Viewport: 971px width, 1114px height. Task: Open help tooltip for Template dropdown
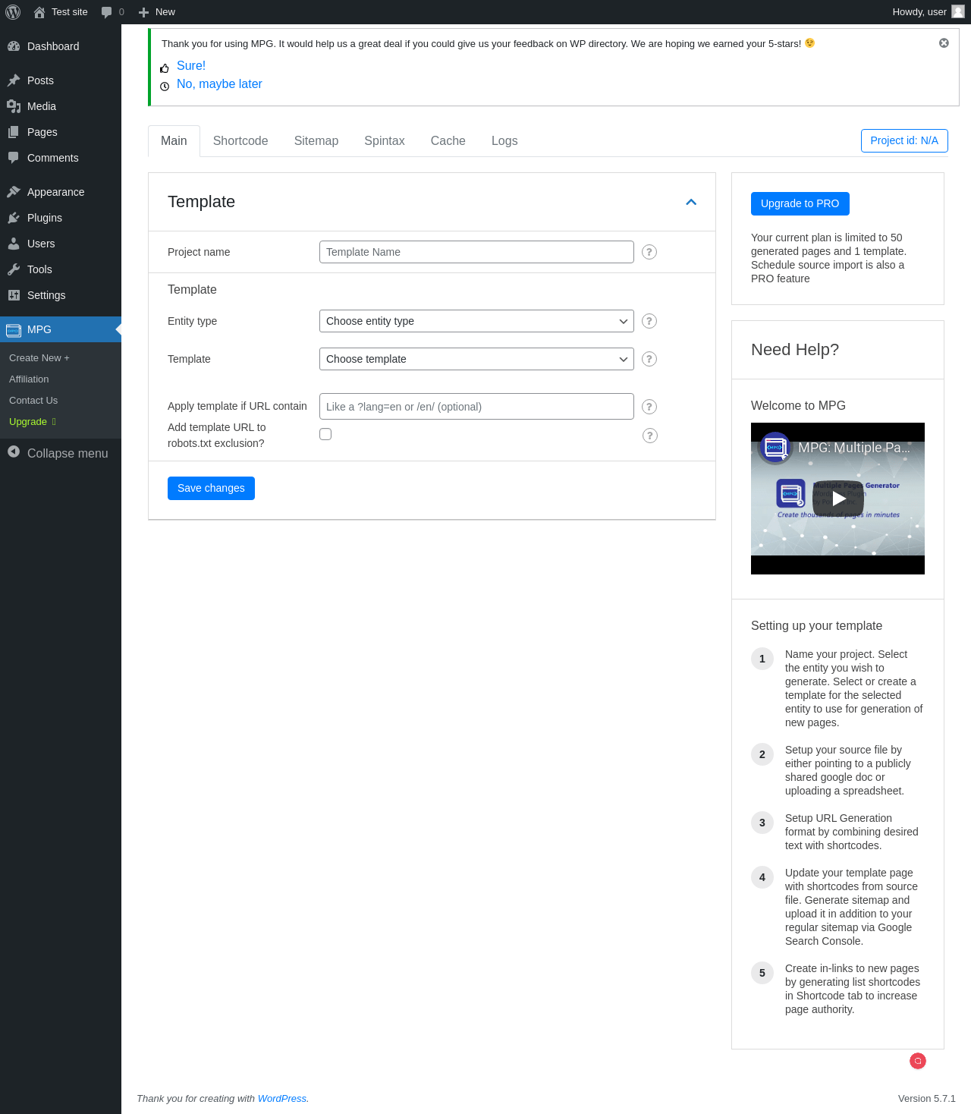pyautogui.click(x=649, y=359)
